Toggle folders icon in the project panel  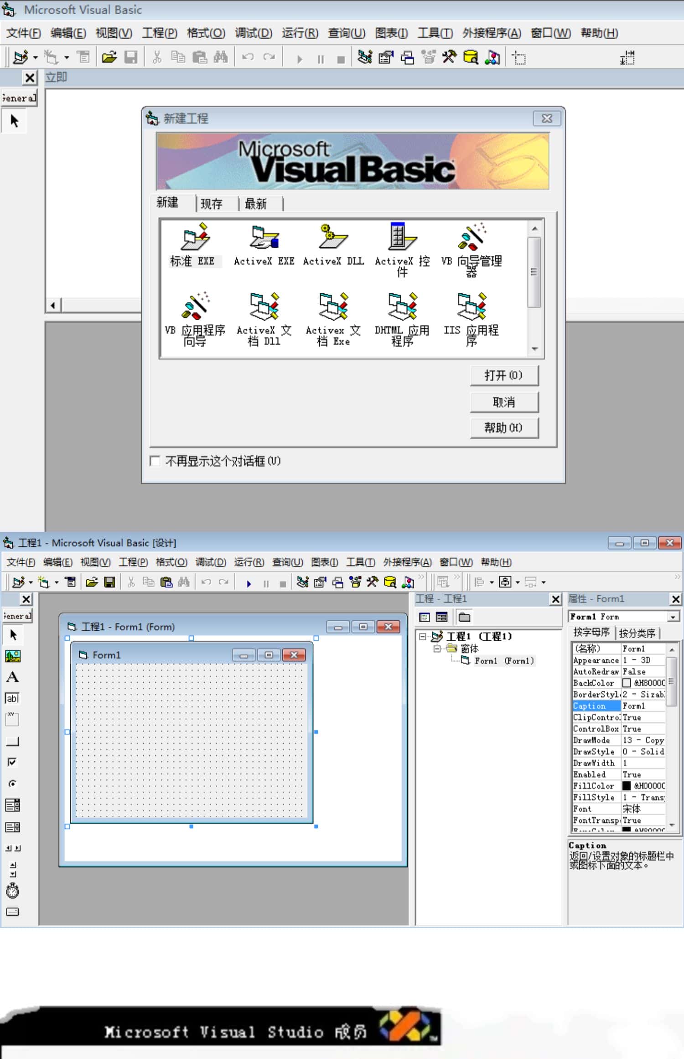click(464, 617)
